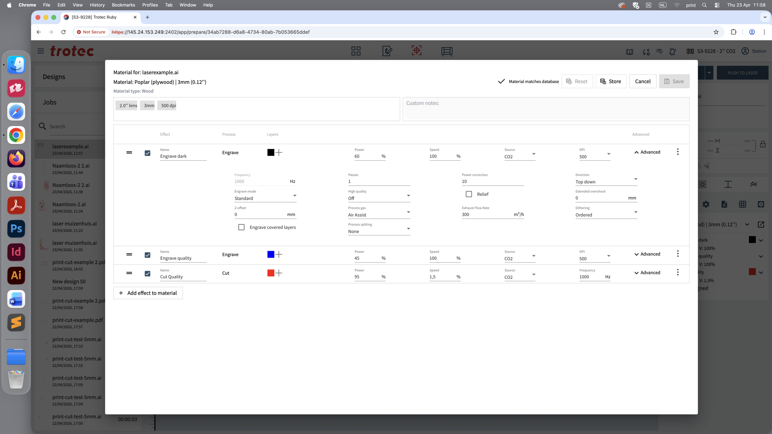Expand Advanced settings for Cut Quality
This screenshot has height=434, width=772.
click(x=647, y=272)
